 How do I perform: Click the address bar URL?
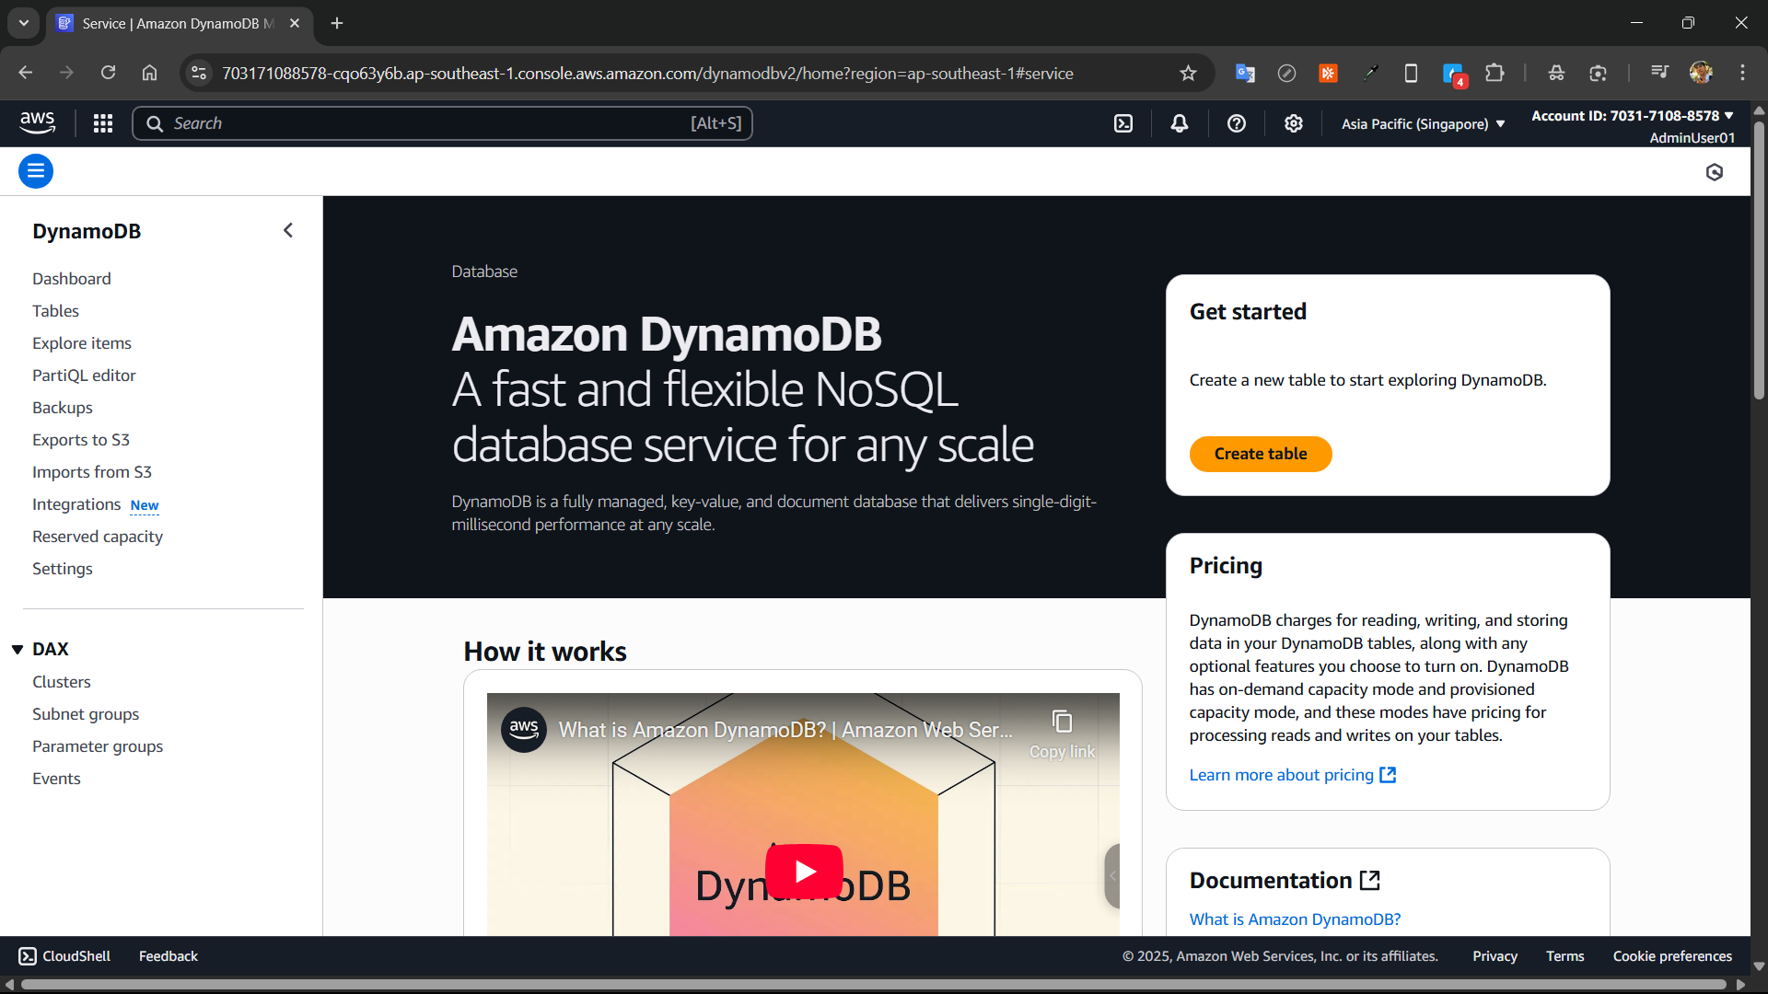click(x=647, y=73)
